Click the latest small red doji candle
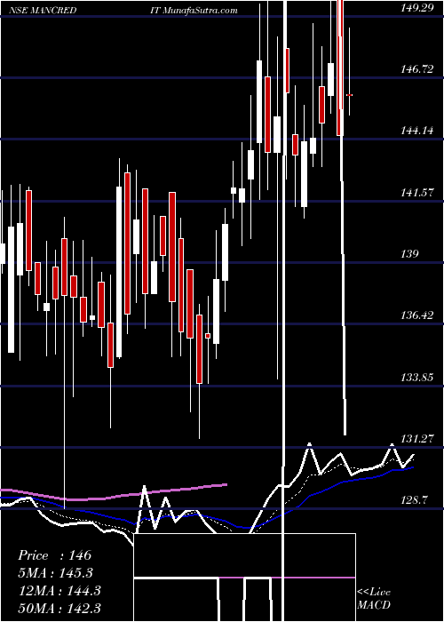This screenshot has height=622, width=444. pos(350,95)
